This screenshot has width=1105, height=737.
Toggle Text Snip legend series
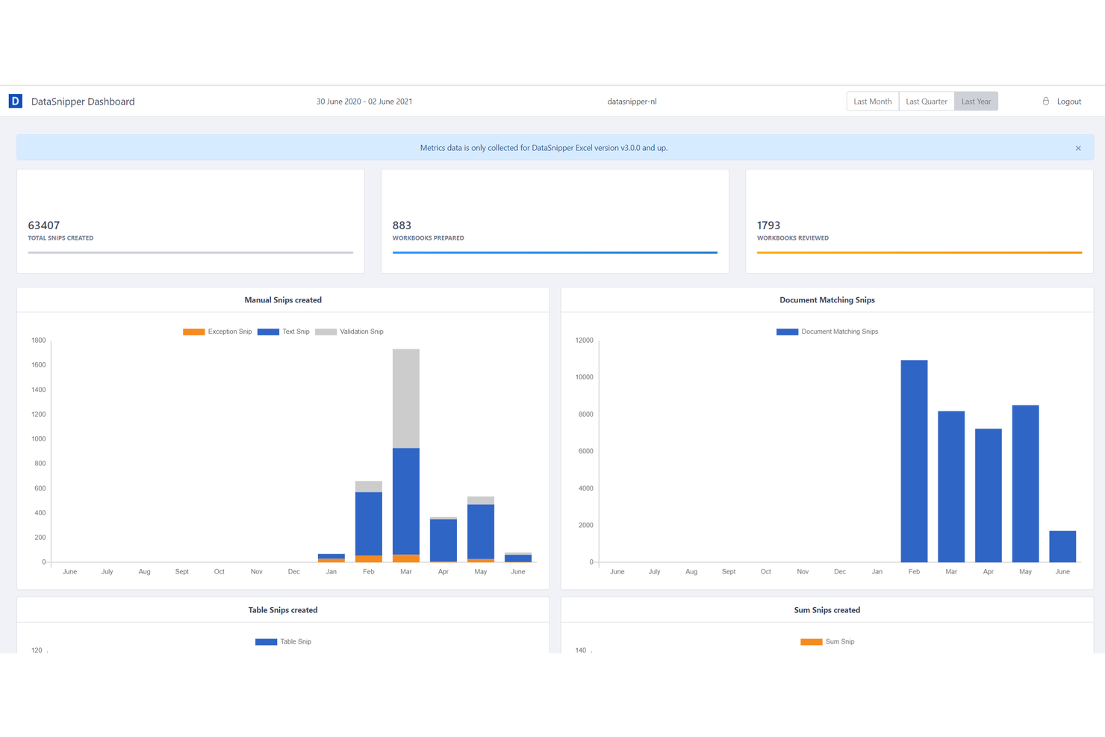[x=283, y=332]
